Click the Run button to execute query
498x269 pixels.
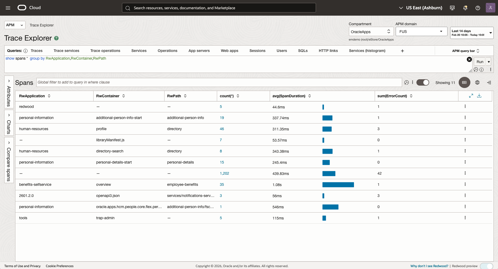(480, 61)
